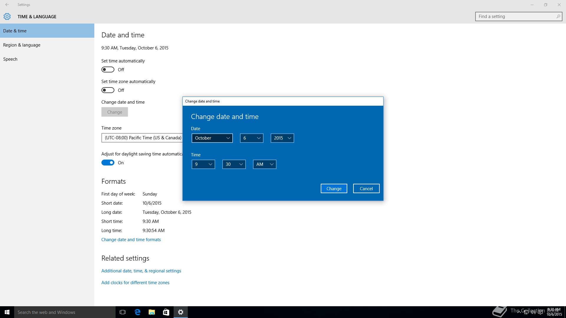Open Change date and time formats link

131,240
